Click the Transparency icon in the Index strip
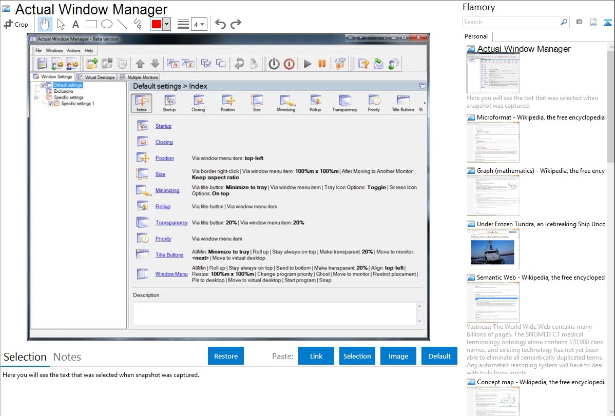Image resolution: width=615 pixels, height=416 pixels. [x=344, y=103]
